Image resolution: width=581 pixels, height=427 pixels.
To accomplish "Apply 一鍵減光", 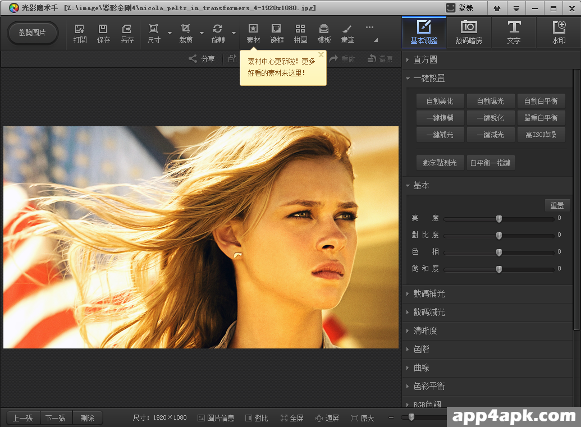I will tap(491, 135).
